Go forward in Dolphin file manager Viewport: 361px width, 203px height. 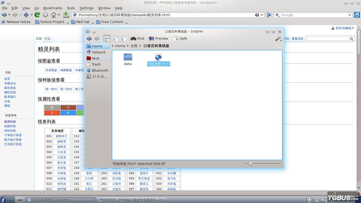coord(97,39)
